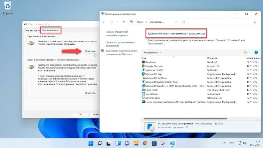Image resolution: width=263 pixels, height=148 pixels.
Task: Click Bandisoft publisher cell
Action: 212,62
